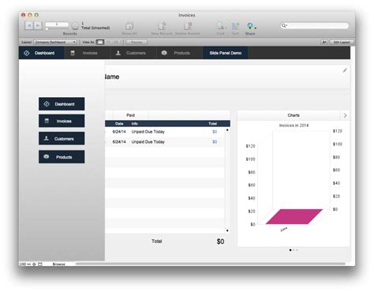Click the Products slide panel button
The image size is (374, 292).
62,157
